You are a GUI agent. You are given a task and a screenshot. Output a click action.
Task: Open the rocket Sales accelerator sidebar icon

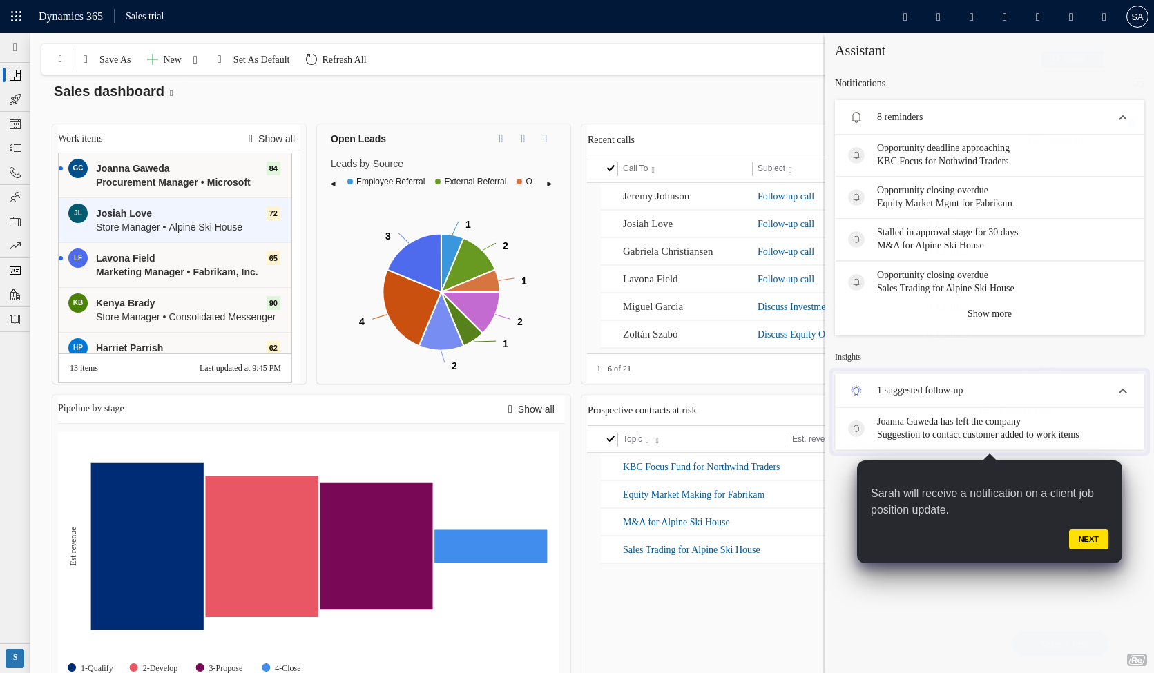[15, 99]
